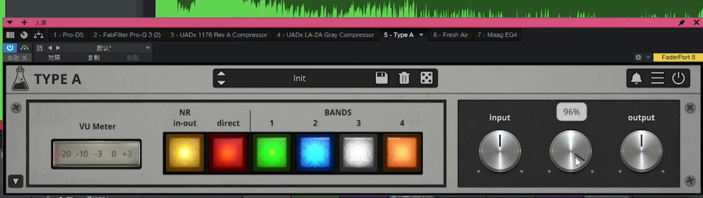Randomize settings with dice icon
Viewport: 703px width, 198px height.
tap(426, 78)
